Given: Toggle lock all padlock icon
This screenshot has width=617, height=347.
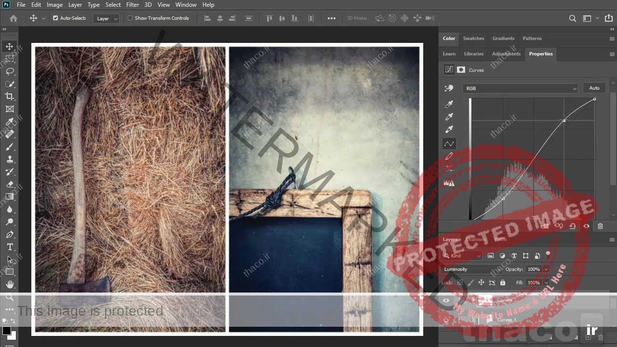Looking at the screenshot, I should pyautogui.click(x=503, y=283).
